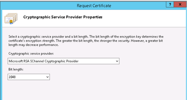Click text line starting "certificate's encryption strength"

(x=86, y=41)
